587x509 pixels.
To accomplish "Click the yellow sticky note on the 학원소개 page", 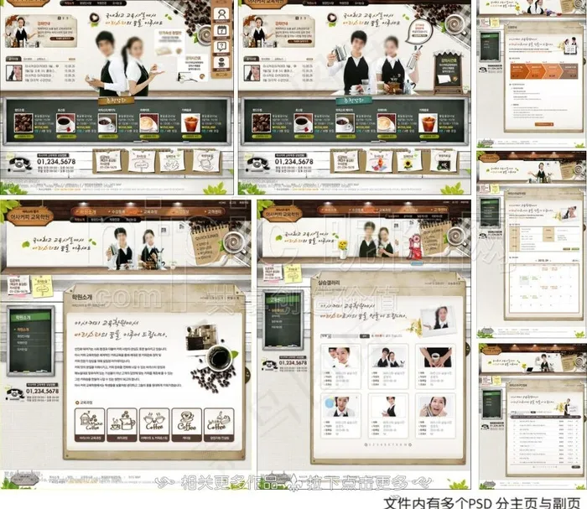I will click(42, 285).
